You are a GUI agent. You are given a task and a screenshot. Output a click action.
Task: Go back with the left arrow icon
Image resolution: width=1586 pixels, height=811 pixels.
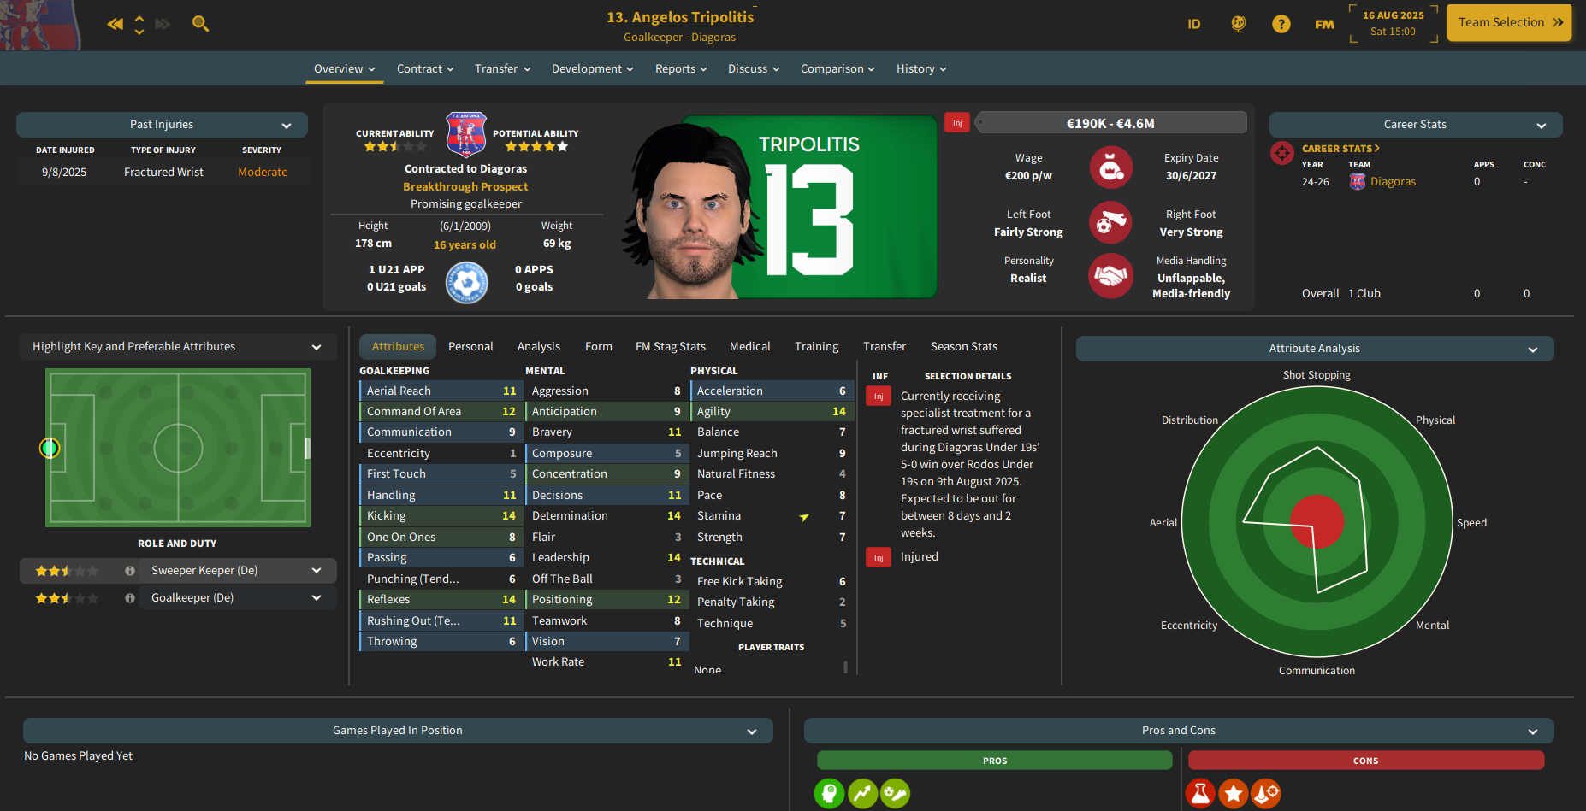115,24
